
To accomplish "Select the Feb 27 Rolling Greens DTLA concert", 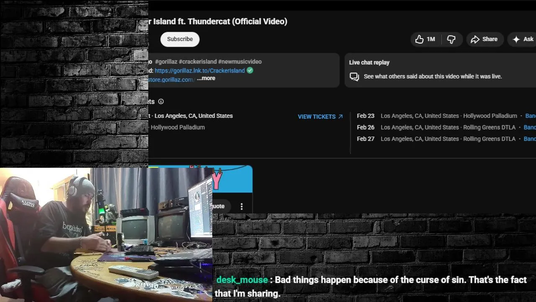I will [x=446, y=139].
